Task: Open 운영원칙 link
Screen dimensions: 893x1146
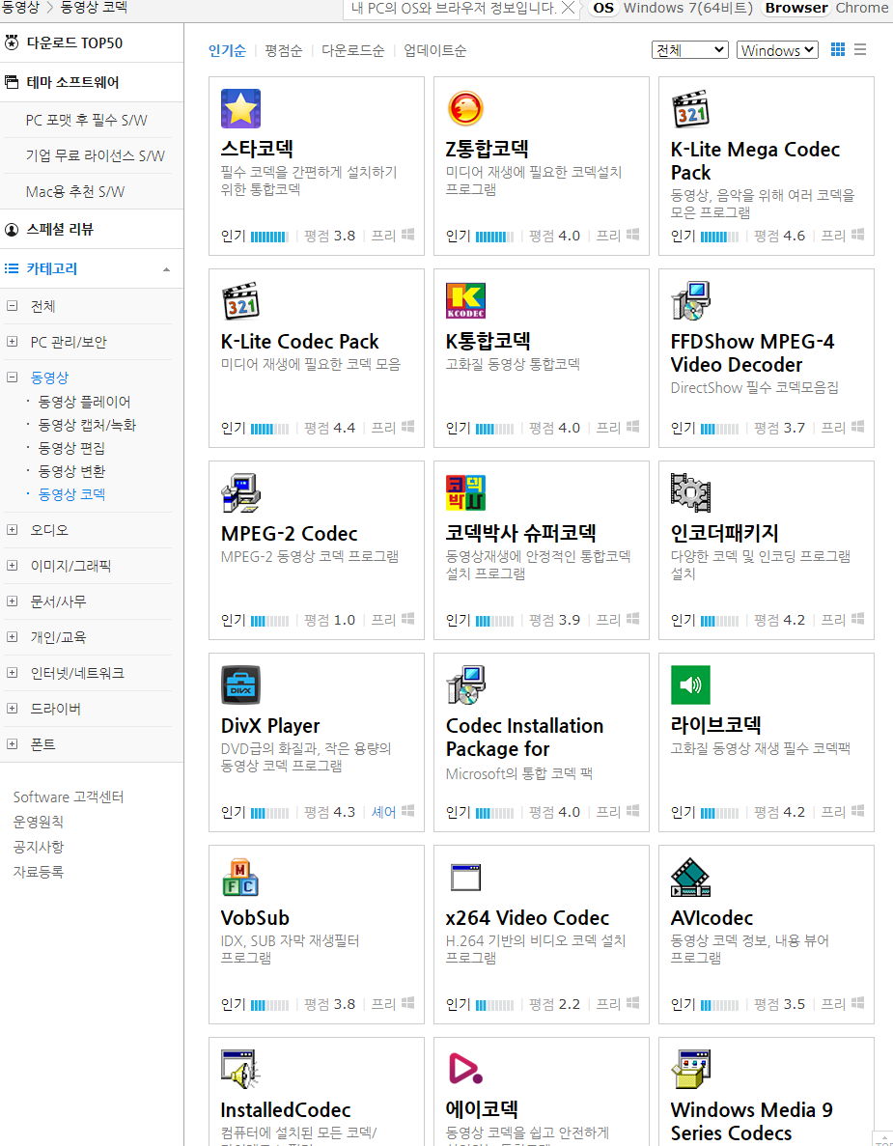Action: 38,822
